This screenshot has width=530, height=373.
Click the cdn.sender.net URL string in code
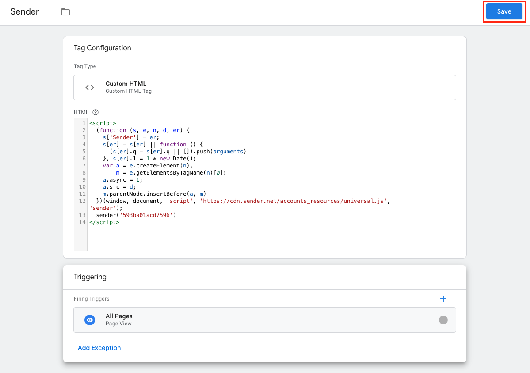coord(294,201)
